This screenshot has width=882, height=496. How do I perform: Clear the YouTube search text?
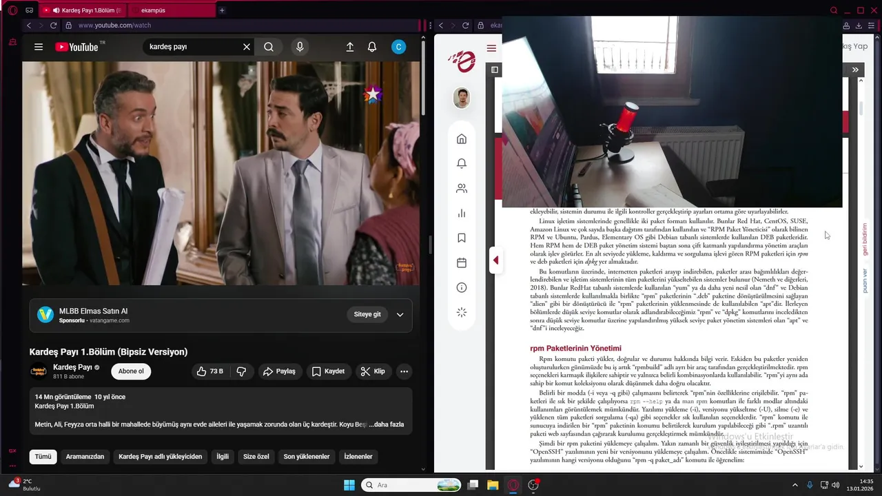(246, 47)
